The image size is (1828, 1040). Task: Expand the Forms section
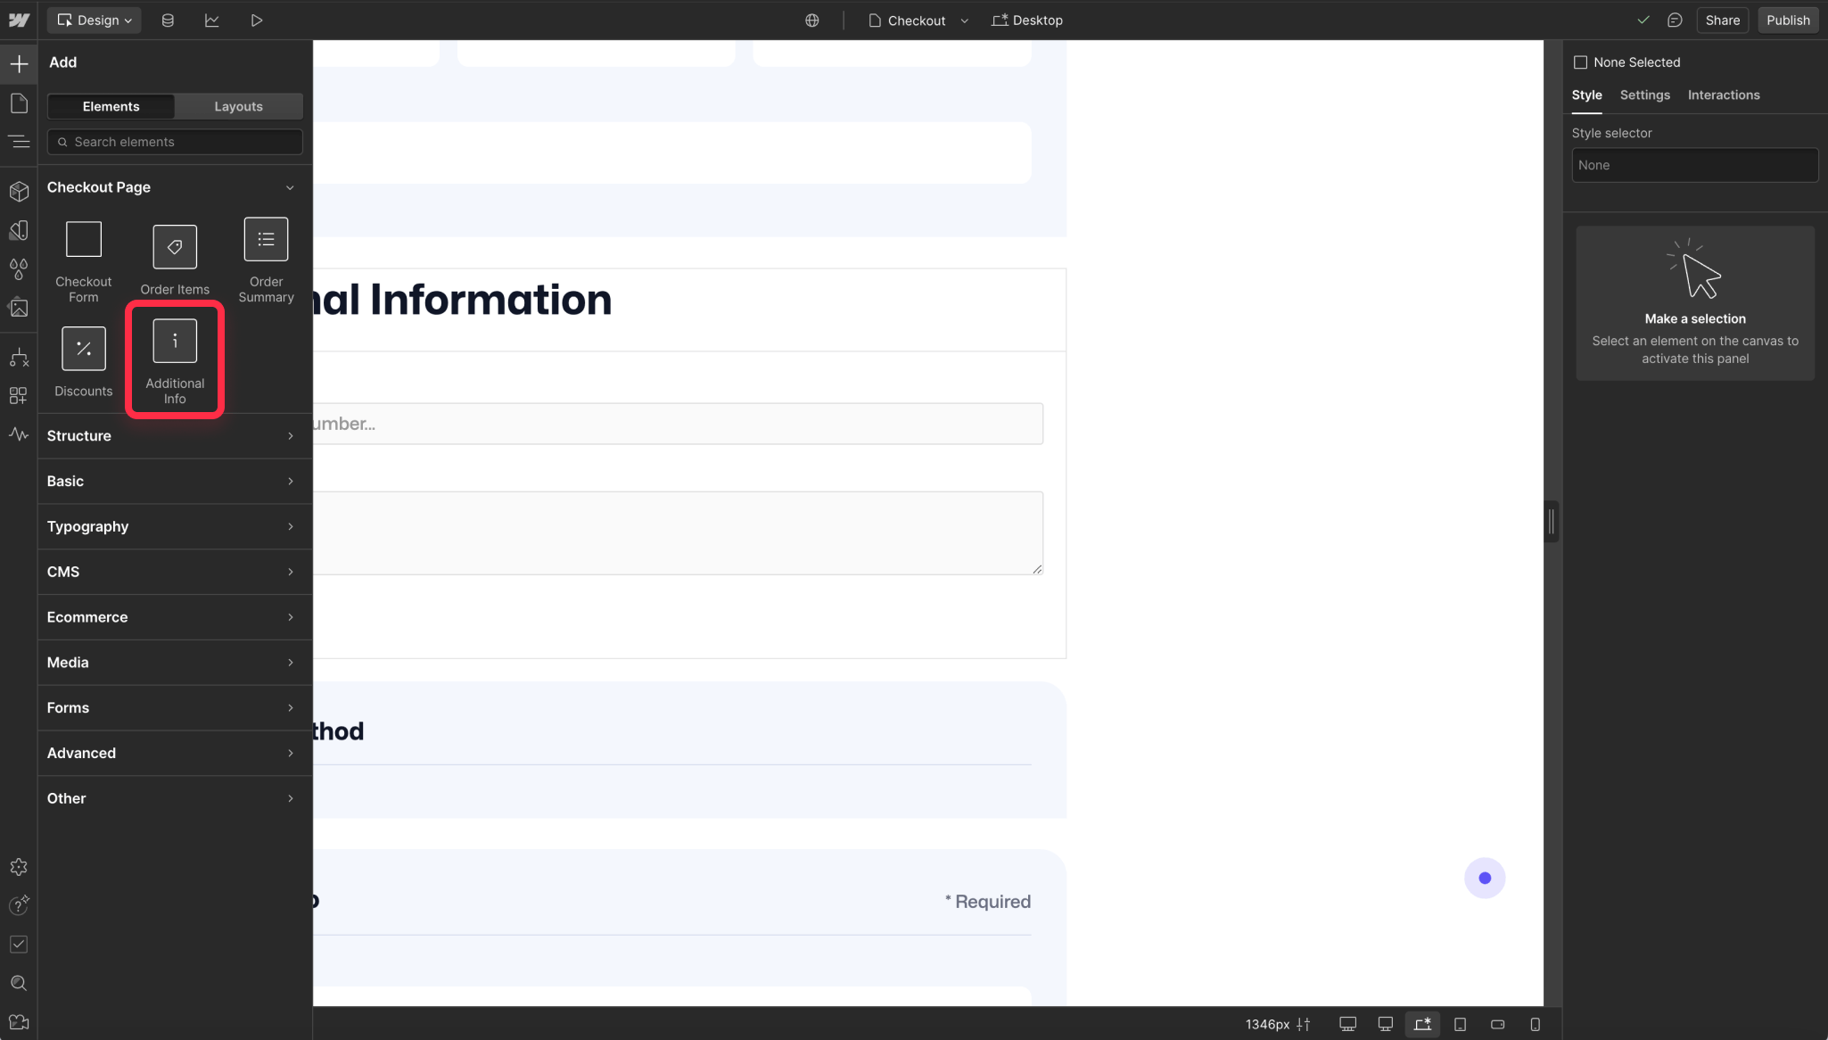click(x=175, y=708)
